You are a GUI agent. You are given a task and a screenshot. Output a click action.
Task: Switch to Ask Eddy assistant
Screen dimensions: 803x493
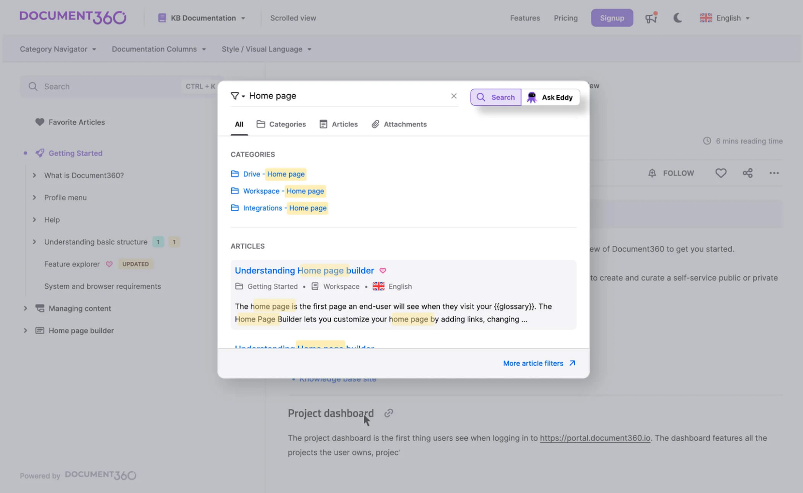coord(550,97)
